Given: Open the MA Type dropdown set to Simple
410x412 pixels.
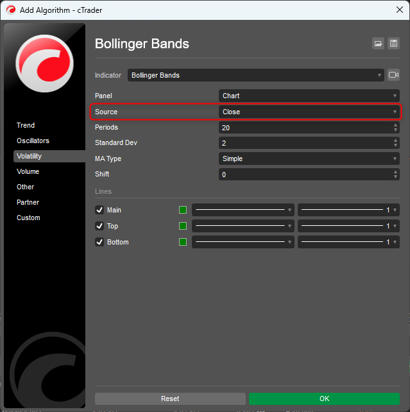Looking at the screenshot, I should coord(309,159).
